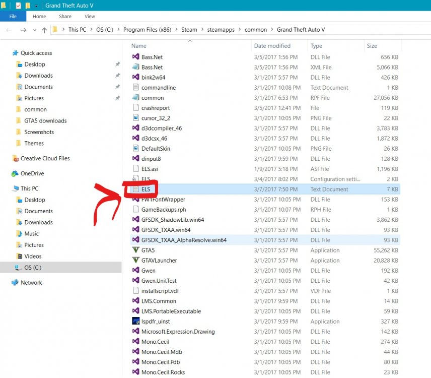Click steamapps in the address breadcrumb

tap(221, 30)
